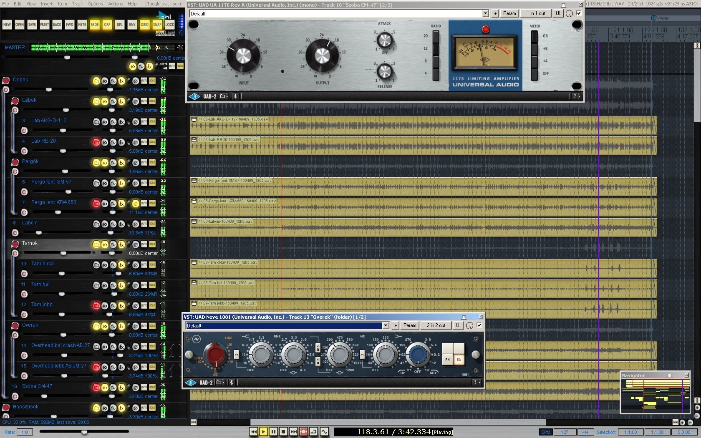Toggle the PH phase button on the Neve 1081
The width and height of the screenshot is (701, 438).
click(447, 359)
